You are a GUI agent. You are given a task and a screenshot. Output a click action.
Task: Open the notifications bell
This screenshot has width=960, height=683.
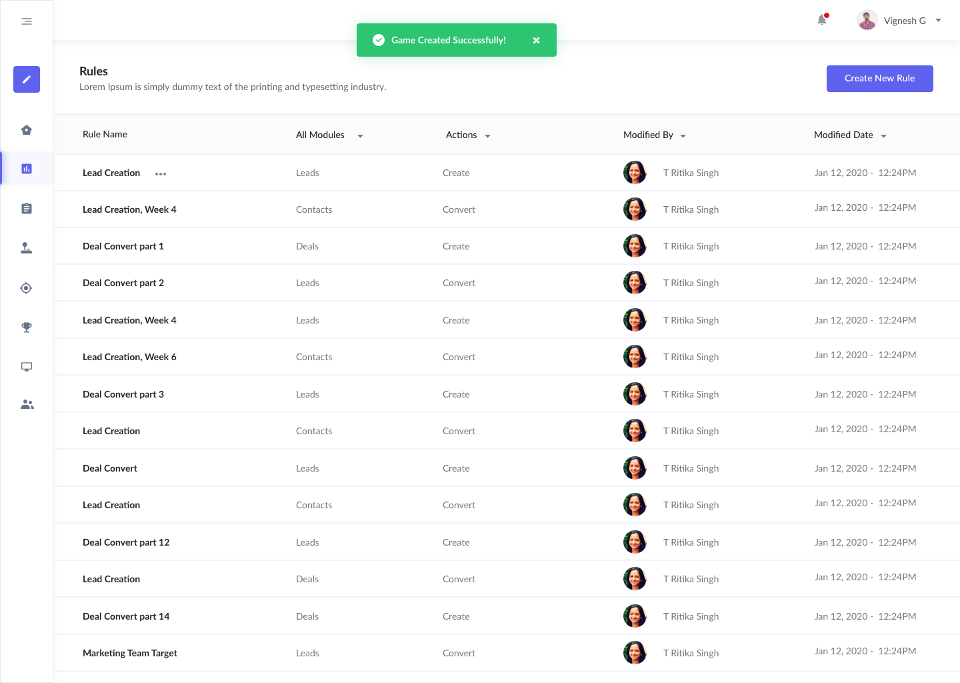822,20
